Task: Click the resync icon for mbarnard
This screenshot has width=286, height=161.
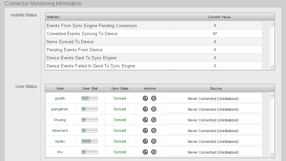Action: [x=145, y=130]
